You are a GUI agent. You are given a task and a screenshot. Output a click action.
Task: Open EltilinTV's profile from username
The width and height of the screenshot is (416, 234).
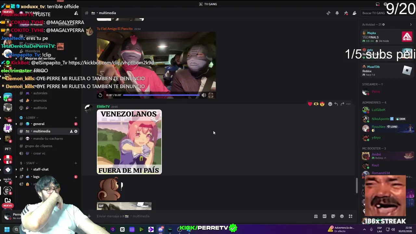click(103, 107)
